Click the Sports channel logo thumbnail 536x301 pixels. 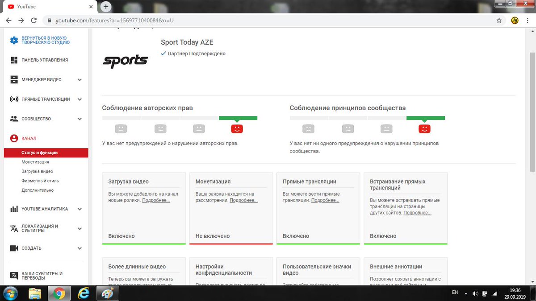tap(126, 61)
